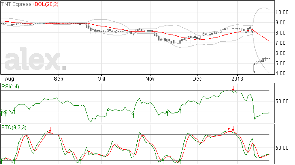The image size is (295, 165).
Task: Click the red sell arrow in RSI panel
Action: click(233, 88)
